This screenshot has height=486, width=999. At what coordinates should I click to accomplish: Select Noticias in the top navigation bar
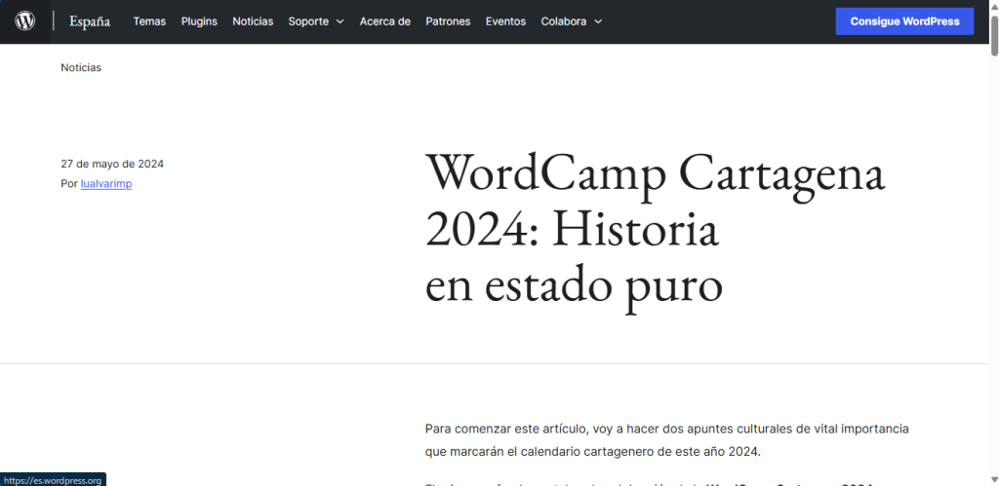[253, 21]
